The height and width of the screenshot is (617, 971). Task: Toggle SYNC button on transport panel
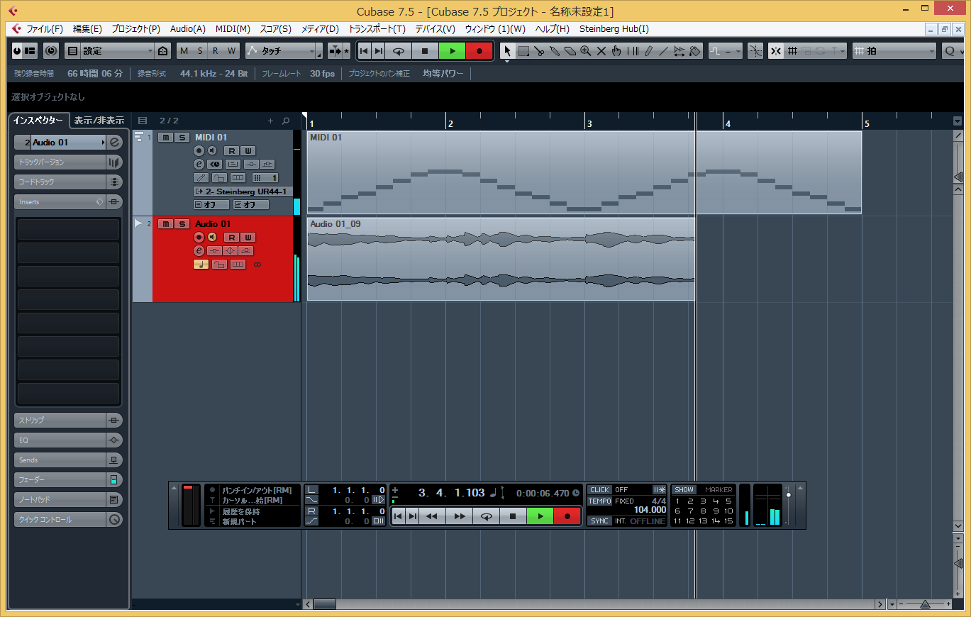599,521
